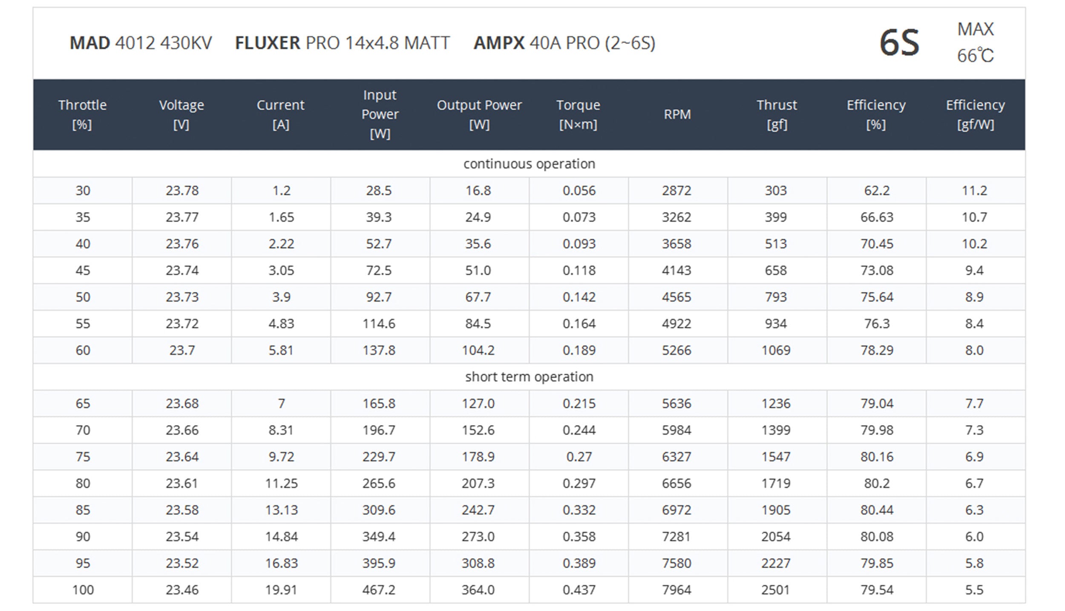Select the Thrust [gf] column header
The image size is (1065, 611).
777,114
